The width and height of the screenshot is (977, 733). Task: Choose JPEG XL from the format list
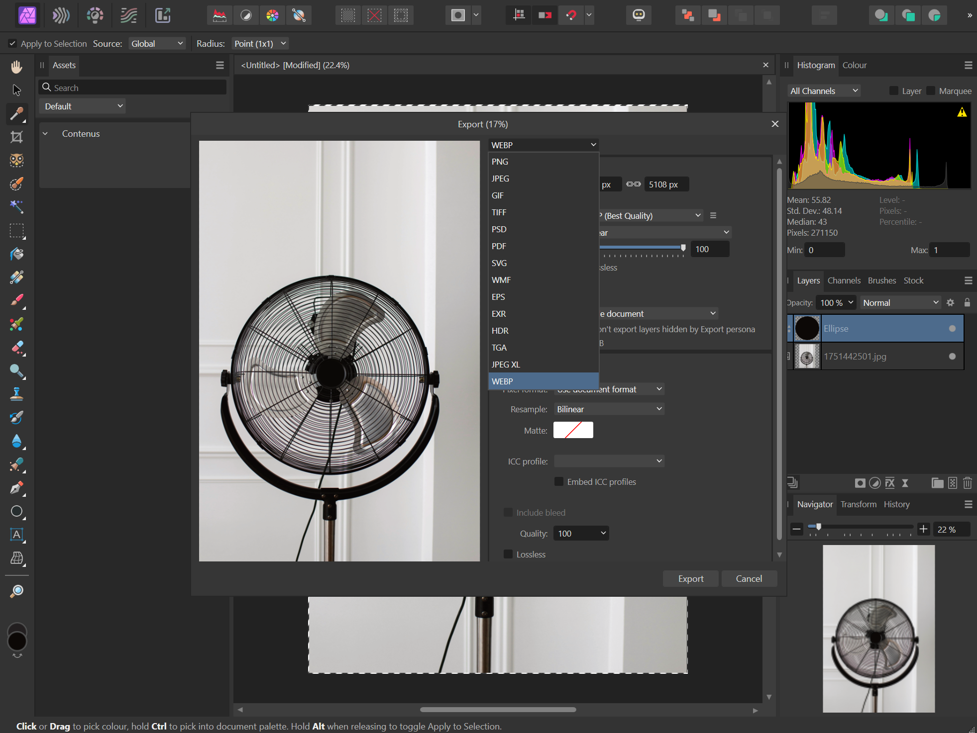(543, 365)
